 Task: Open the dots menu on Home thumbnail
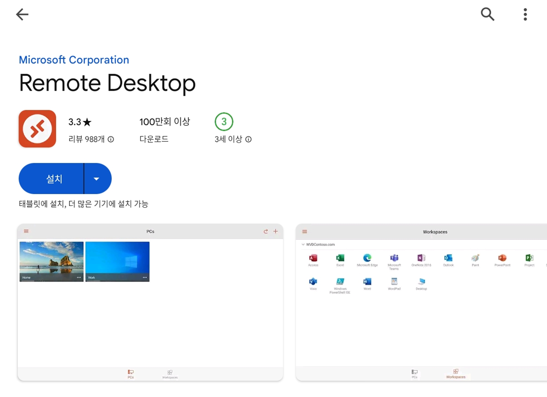79,277
